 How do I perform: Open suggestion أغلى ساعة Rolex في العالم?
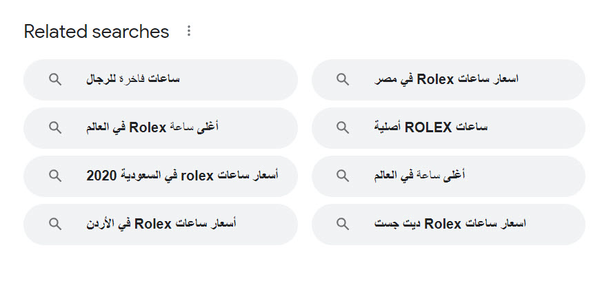[152, 127]
